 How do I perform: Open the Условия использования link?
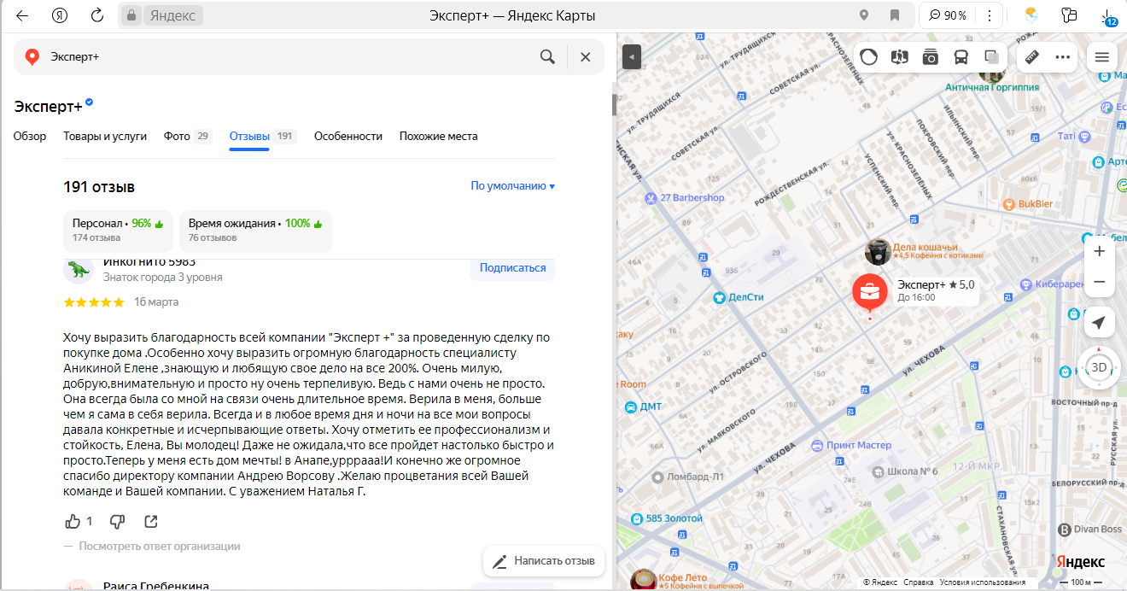[983, 582]
